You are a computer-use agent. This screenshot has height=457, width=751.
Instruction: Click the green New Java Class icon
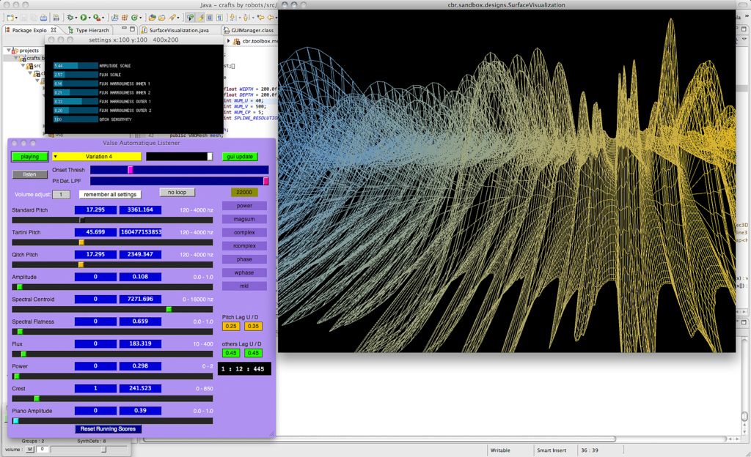(134, 18)
